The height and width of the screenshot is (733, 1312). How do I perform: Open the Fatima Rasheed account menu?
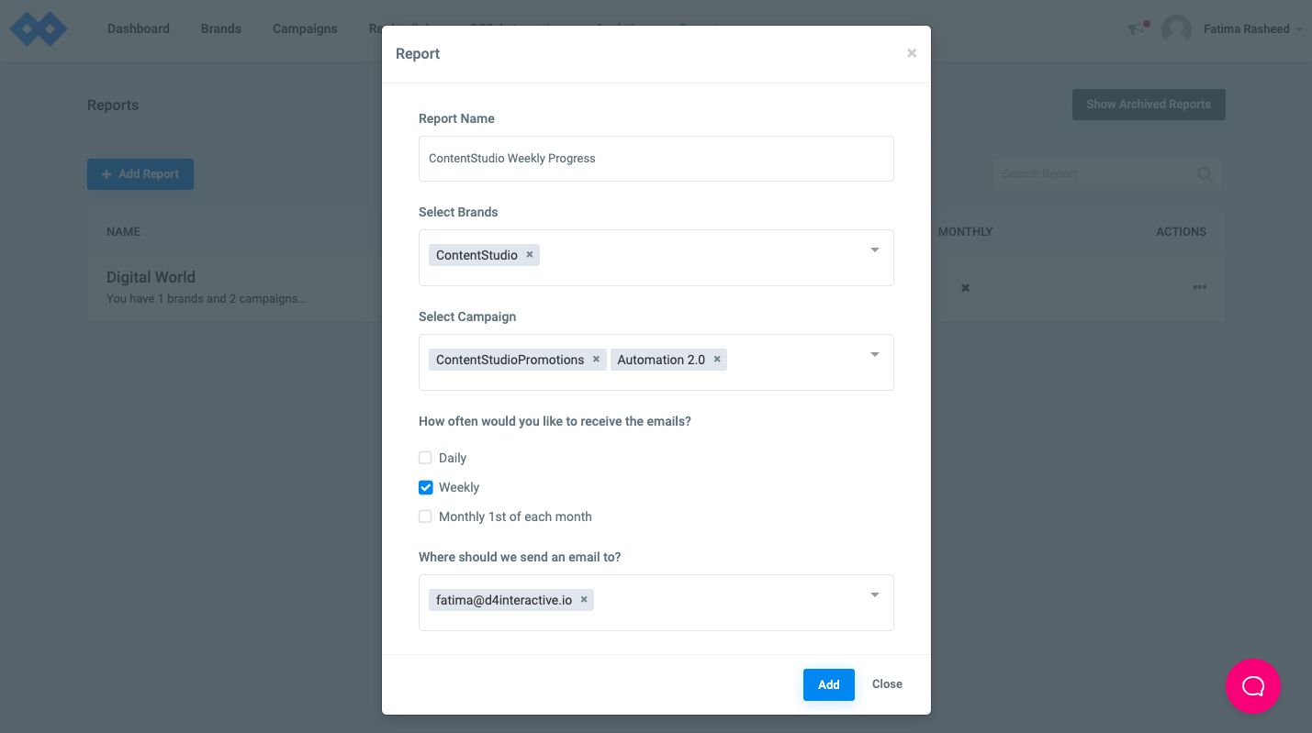coord(1252,29)
